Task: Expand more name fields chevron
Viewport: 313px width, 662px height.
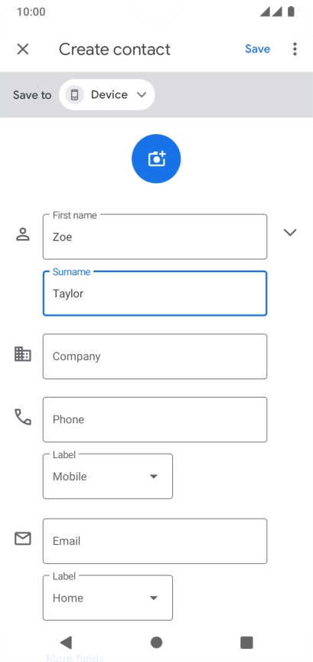Action: [290, 232]
